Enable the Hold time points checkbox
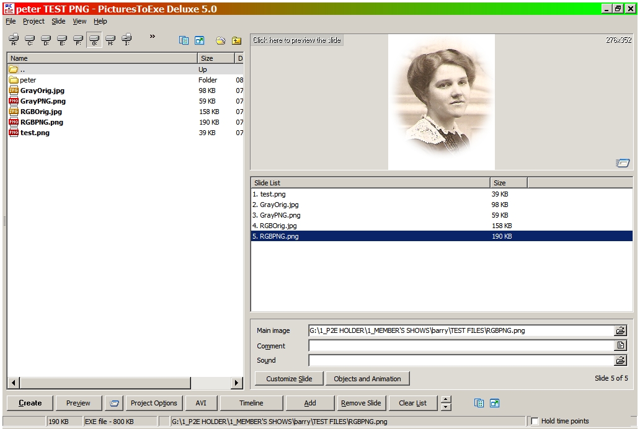 pyautogui.click(x=535, y=422)
